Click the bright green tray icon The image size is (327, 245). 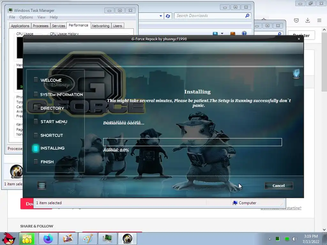(x=287, y=239)
